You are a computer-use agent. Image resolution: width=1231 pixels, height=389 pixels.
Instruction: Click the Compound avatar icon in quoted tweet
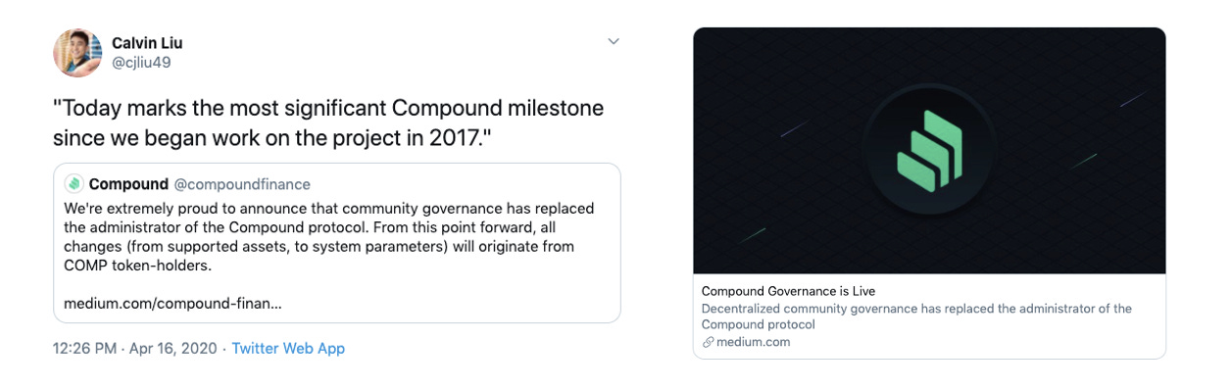point(74,184)
